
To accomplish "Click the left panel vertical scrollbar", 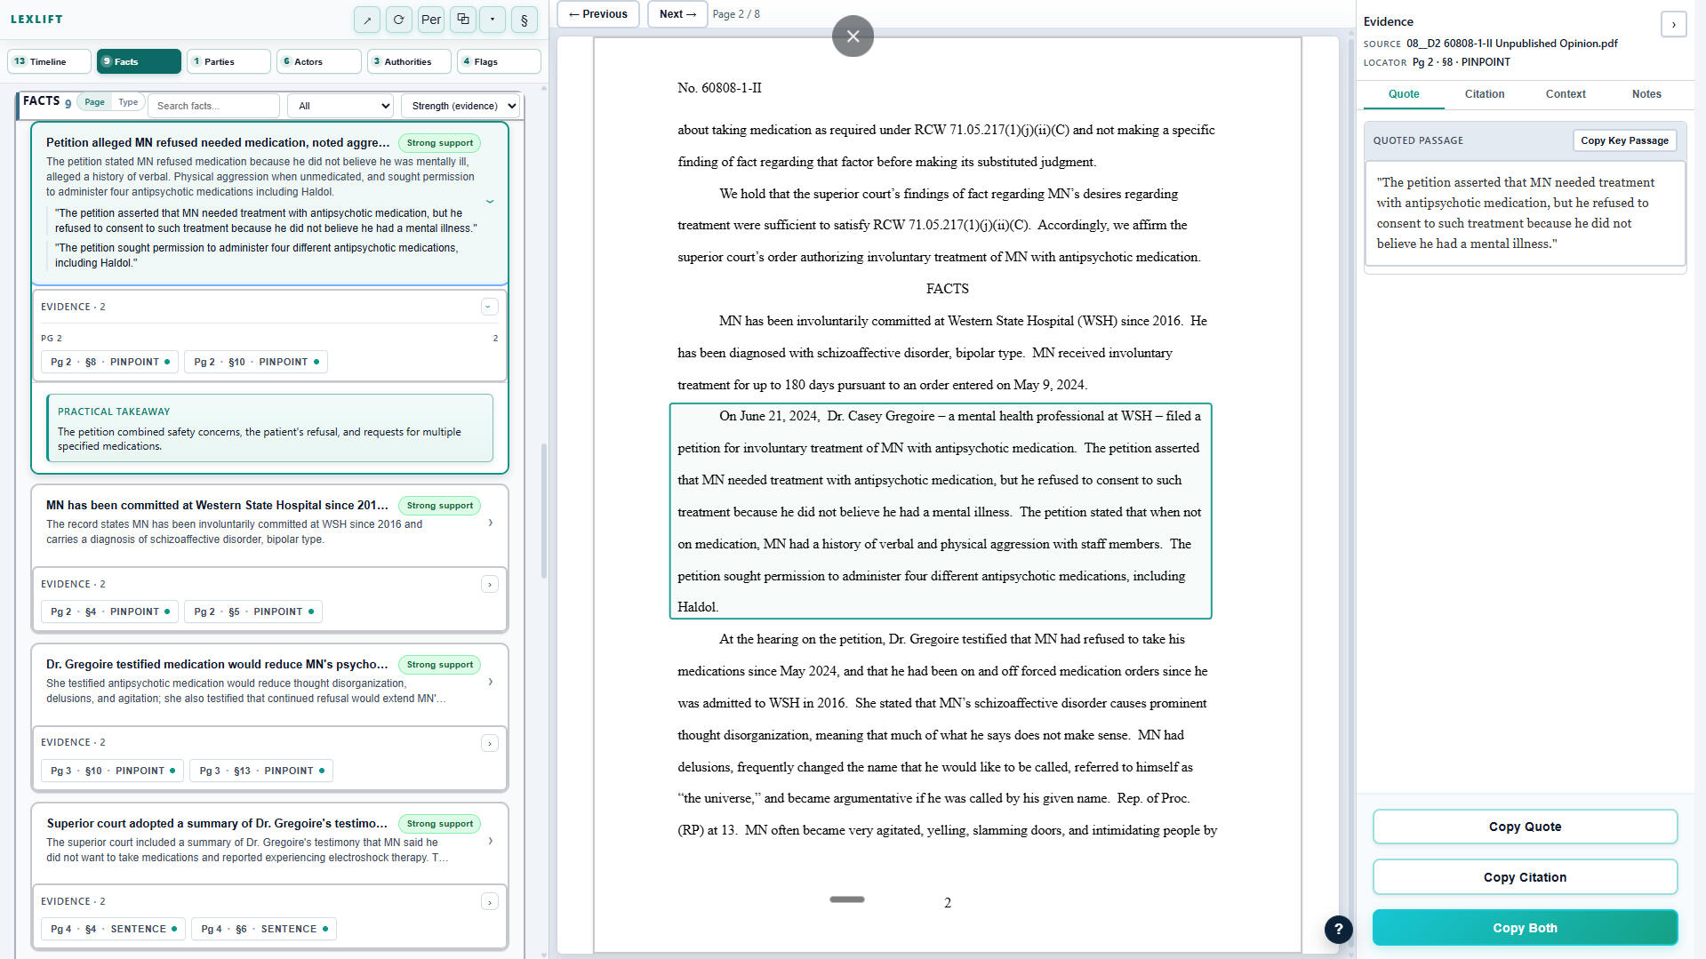I will pos(544,511).
